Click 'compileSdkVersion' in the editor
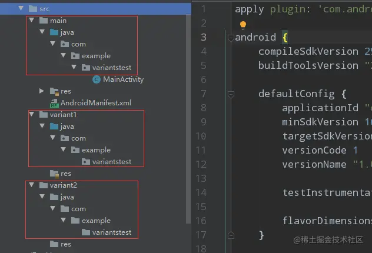 [x=308, y=51]
